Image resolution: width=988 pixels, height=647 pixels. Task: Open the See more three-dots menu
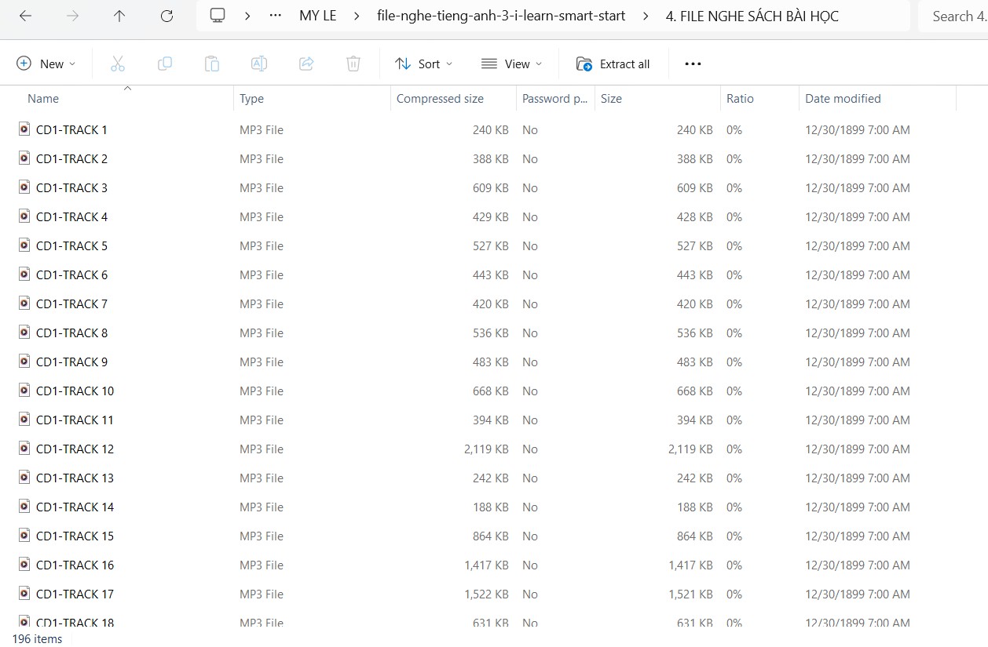(x=693, y=64)
